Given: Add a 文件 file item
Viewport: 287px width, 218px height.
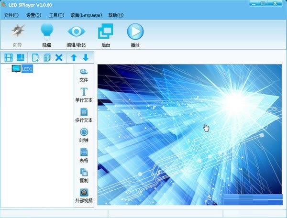Looking at the screenshot, I should point(84,76).
